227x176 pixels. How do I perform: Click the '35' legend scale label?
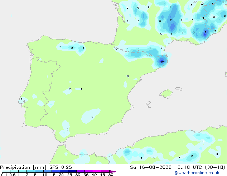[x=86, y=175]
